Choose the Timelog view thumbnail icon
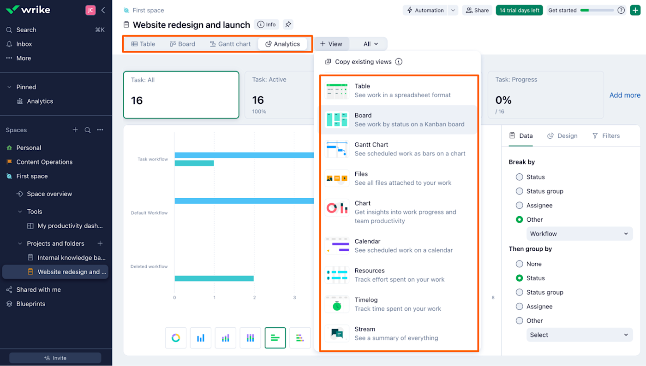This screenshot has height=366, width=646. [337, 304]
